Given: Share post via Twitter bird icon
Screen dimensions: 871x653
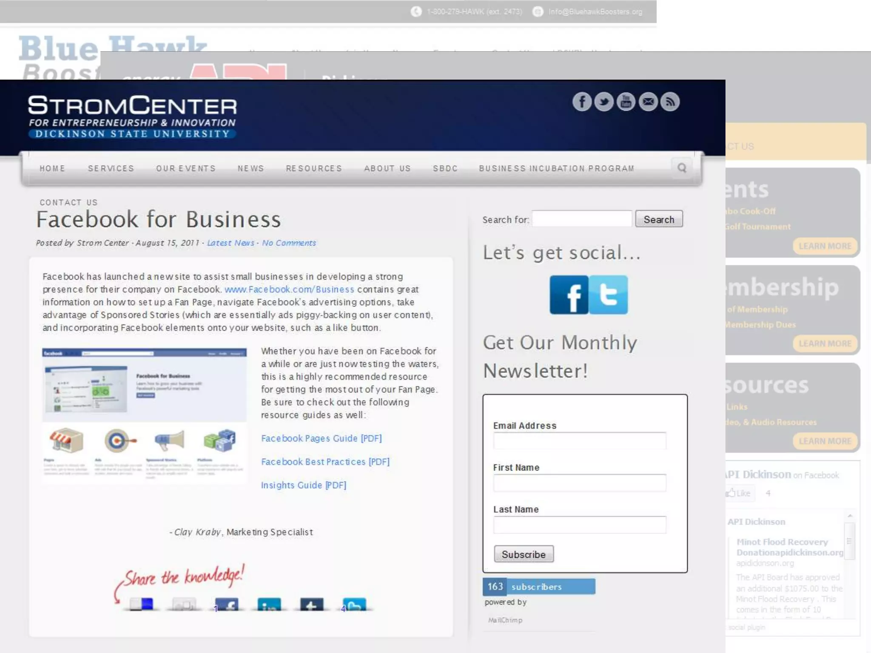Looking at the screenshot, I should pos(354,604).
